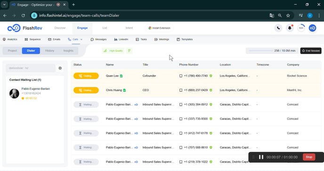Image resolution: width=324 pixels, height=171 pixels.
Task: Click the High Quality indicator
Action: pos(113,51)
